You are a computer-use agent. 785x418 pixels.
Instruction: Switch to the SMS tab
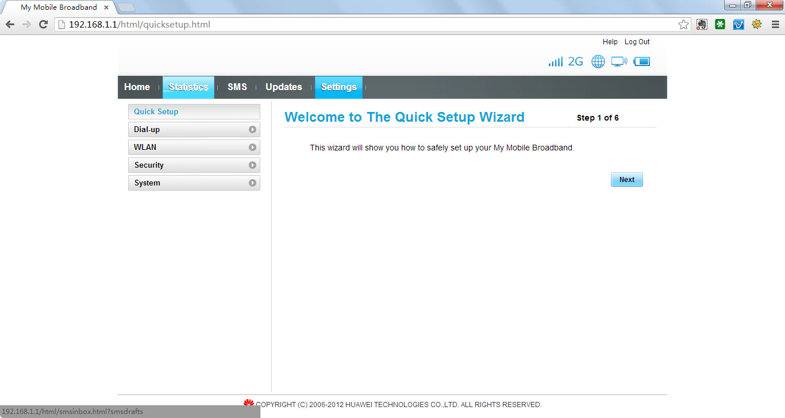click(x=237, y=87)
